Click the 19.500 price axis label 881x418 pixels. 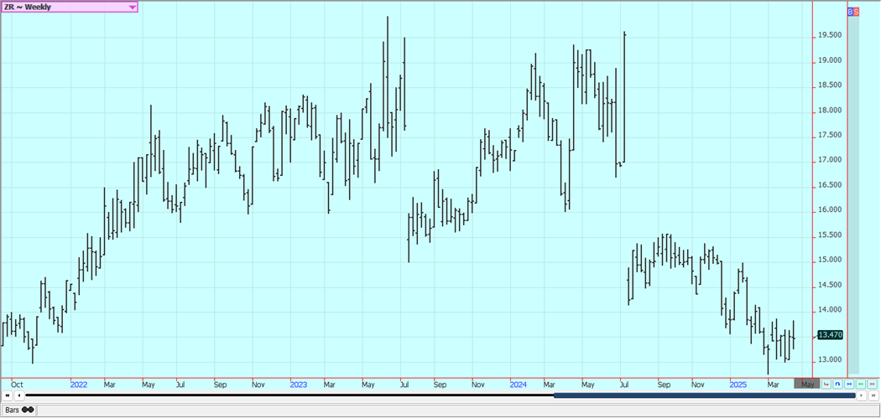[x=829, y=35]
